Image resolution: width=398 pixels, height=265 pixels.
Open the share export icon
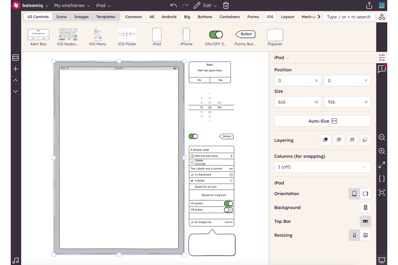[x=369, y=5]
